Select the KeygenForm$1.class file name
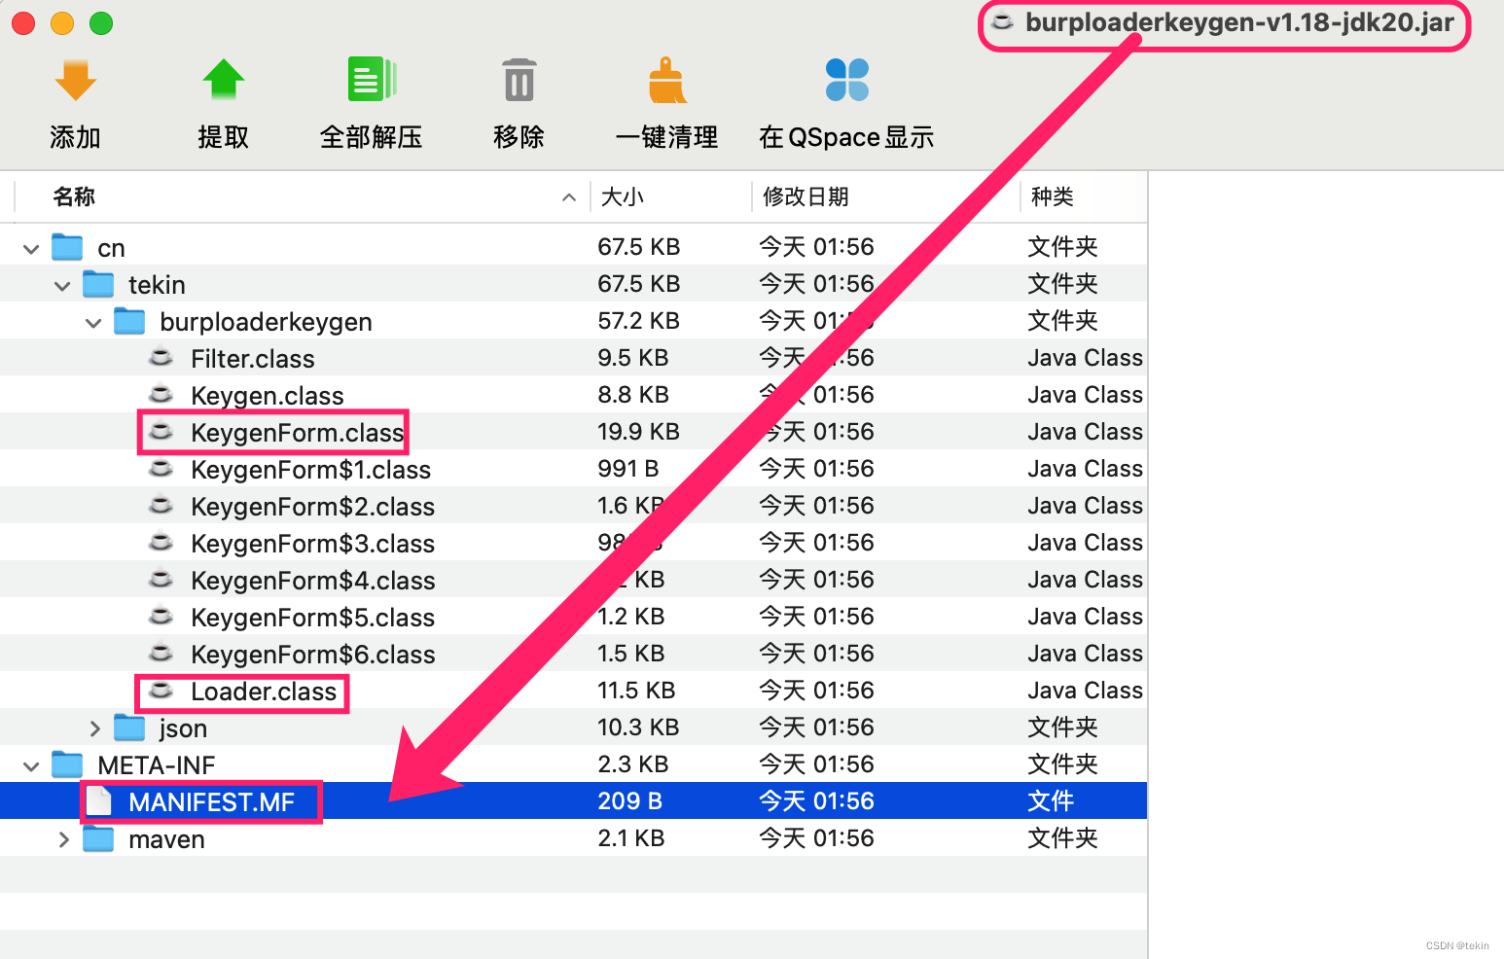Screen dimensions: 1504x959 310,470
